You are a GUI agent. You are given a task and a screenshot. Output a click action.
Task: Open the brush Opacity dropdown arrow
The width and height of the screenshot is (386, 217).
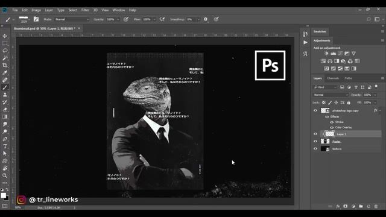pos(118,19)
